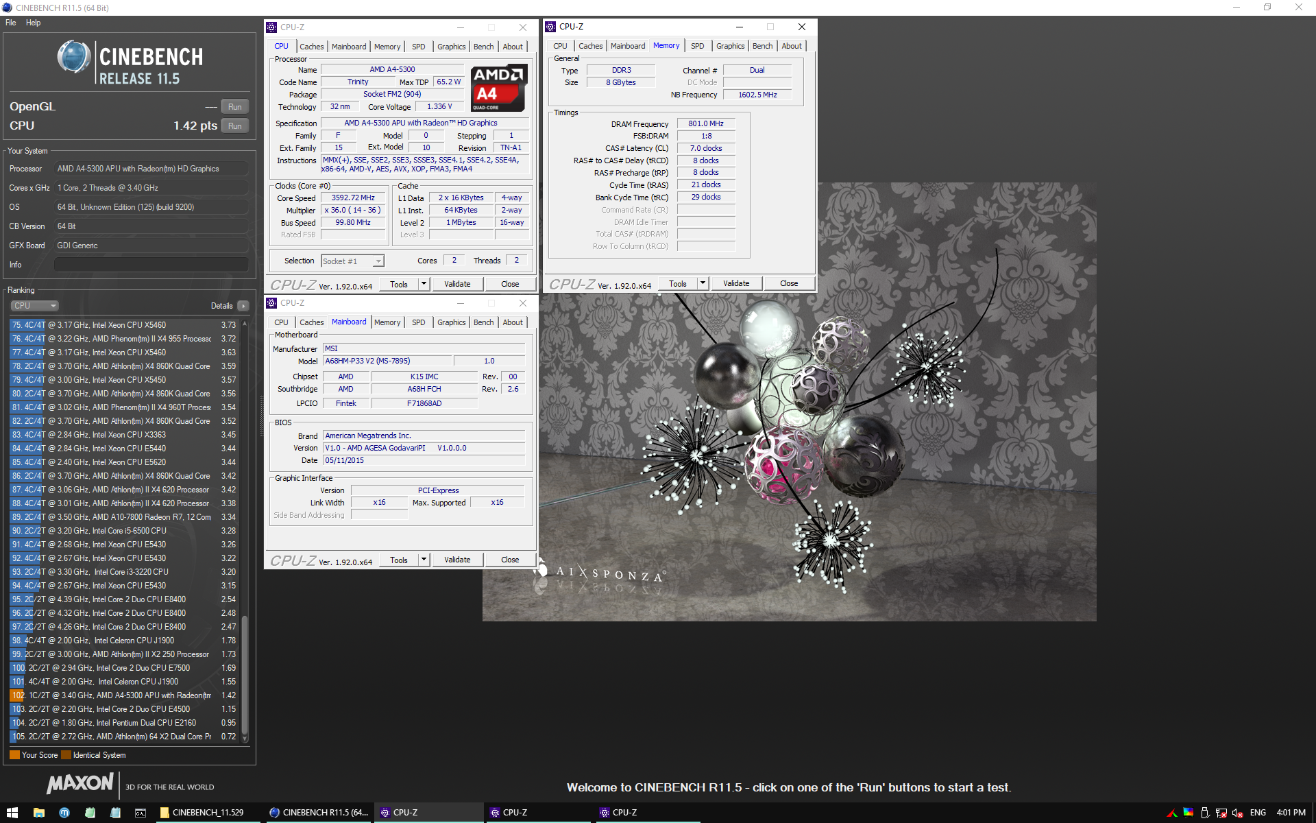
Task: Select ranking row 75 Intel Xeon X5460
Action: pyautogui.click(x=123, y=325)
